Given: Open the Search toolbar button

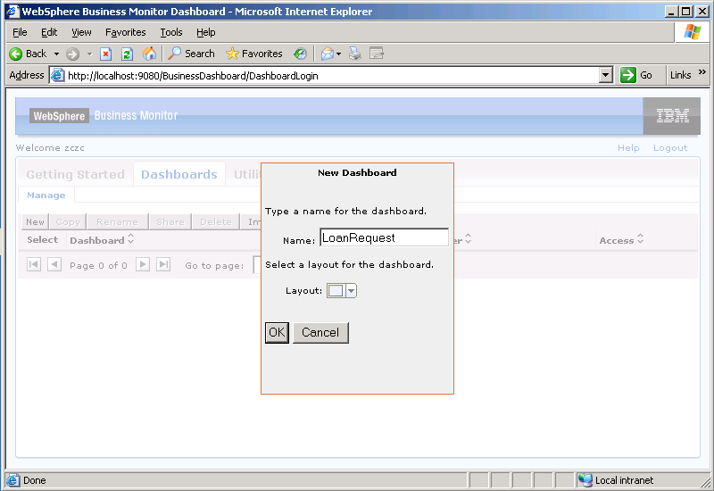Looking at the screenshot, I should [191, 54].
